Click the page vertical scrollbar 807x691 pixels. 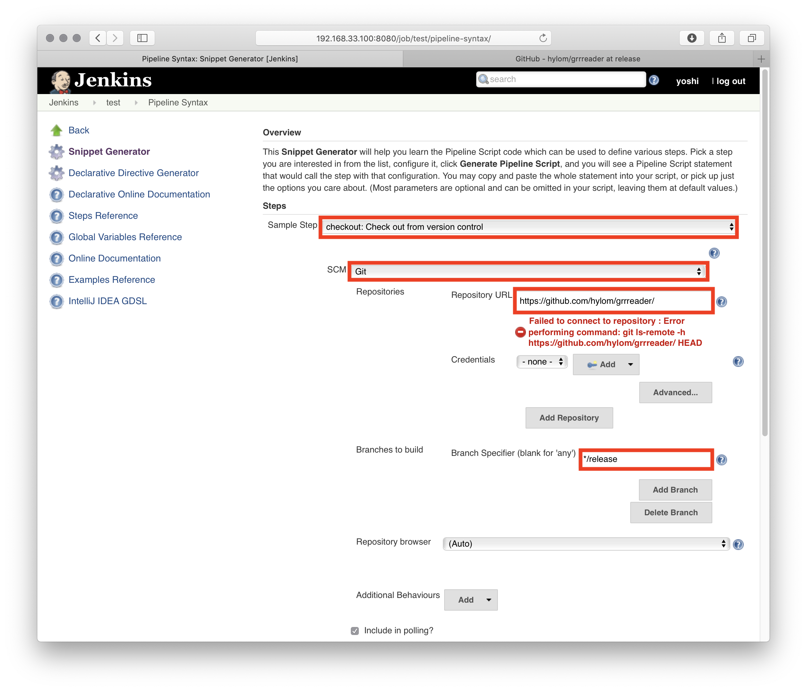(x=765, y=253)
